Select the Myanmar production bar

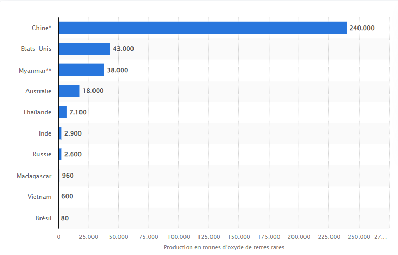[81, 70]
